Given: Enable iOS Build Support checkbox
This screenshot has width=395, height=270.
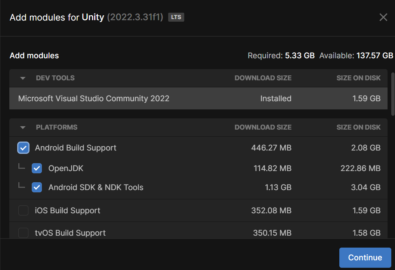Looking at the screenshot, I should tap(23, 210).
